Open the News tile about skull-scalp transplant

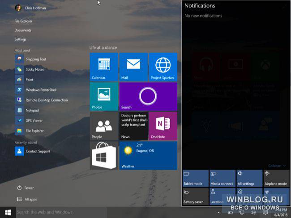pyautogui.click(x=133, y=126)
